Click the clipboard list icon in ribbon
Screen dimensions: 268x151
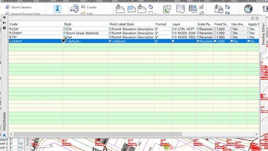point(219,9)
